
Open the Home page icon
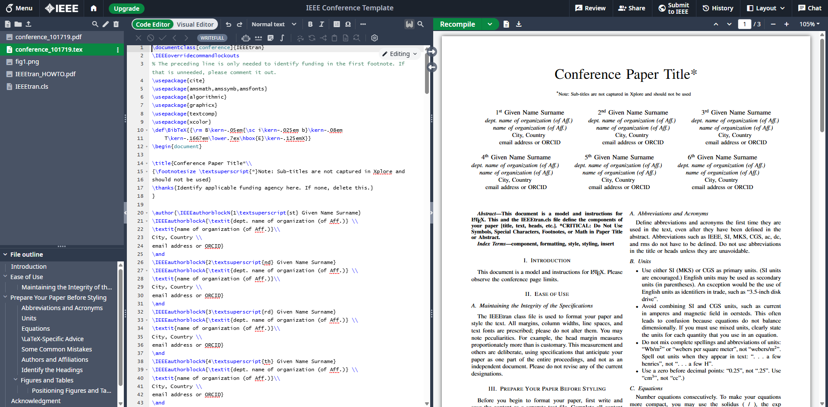94,8
